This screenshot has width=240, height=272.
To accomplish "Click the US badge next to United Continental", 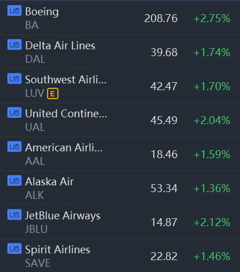I will [14, 113].
